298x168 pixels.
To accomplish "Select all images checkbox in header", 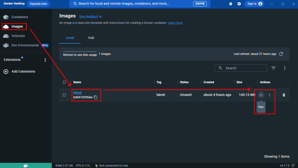I will (64, 82).
